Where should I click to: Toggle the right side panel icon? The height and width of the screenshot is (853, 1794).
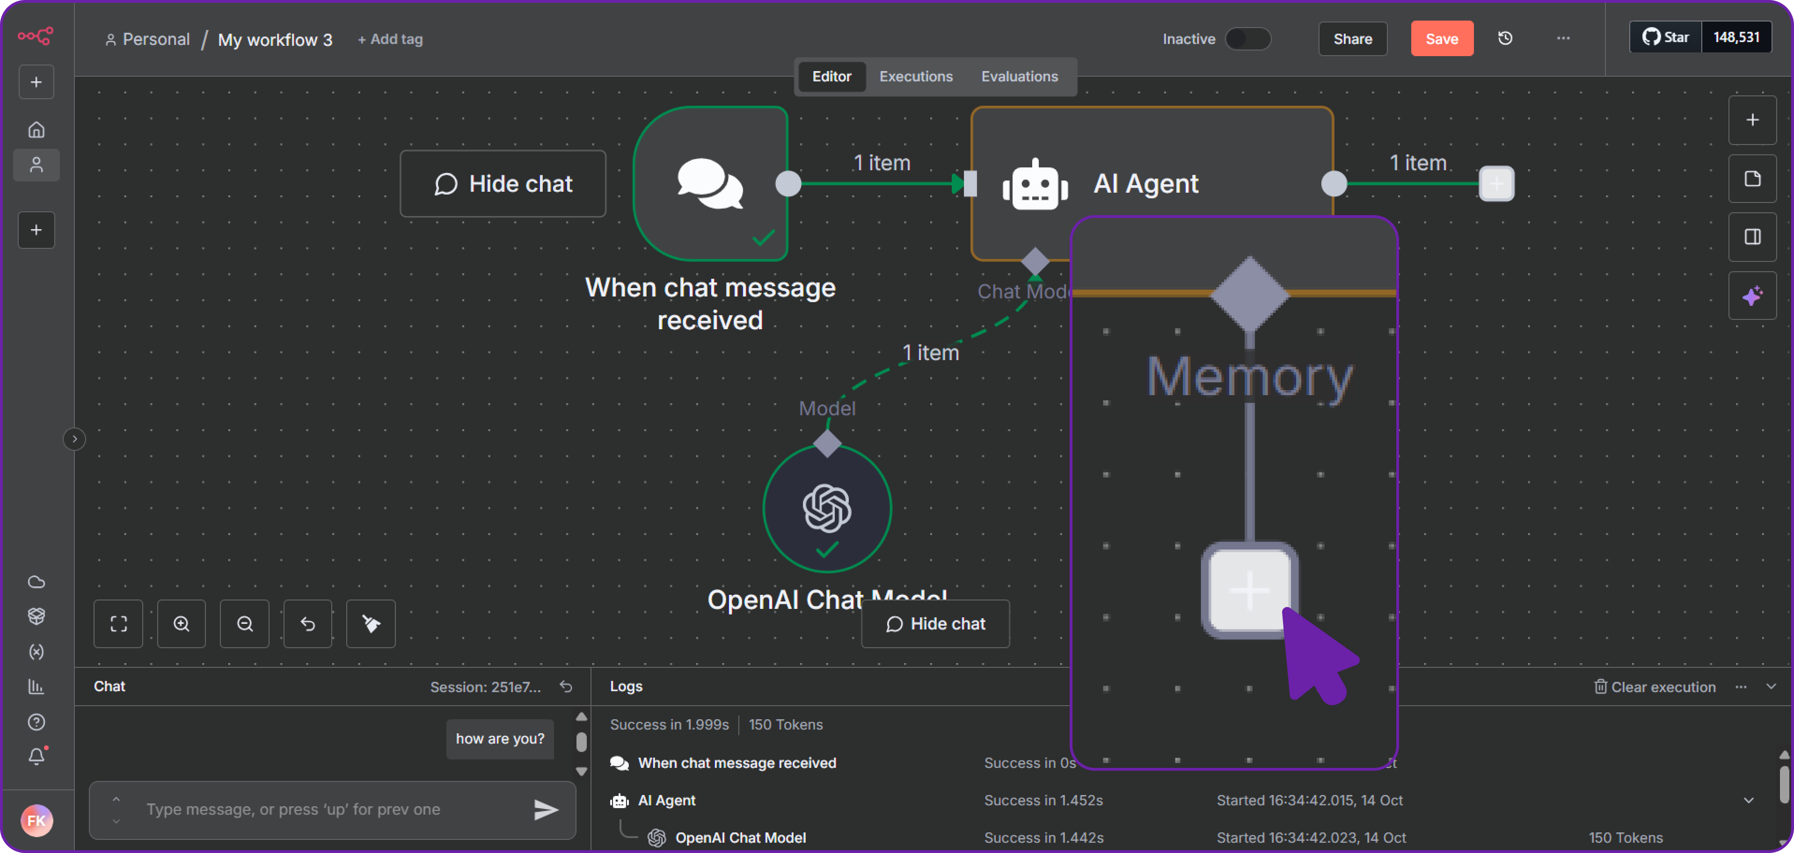pos(1752,237)
